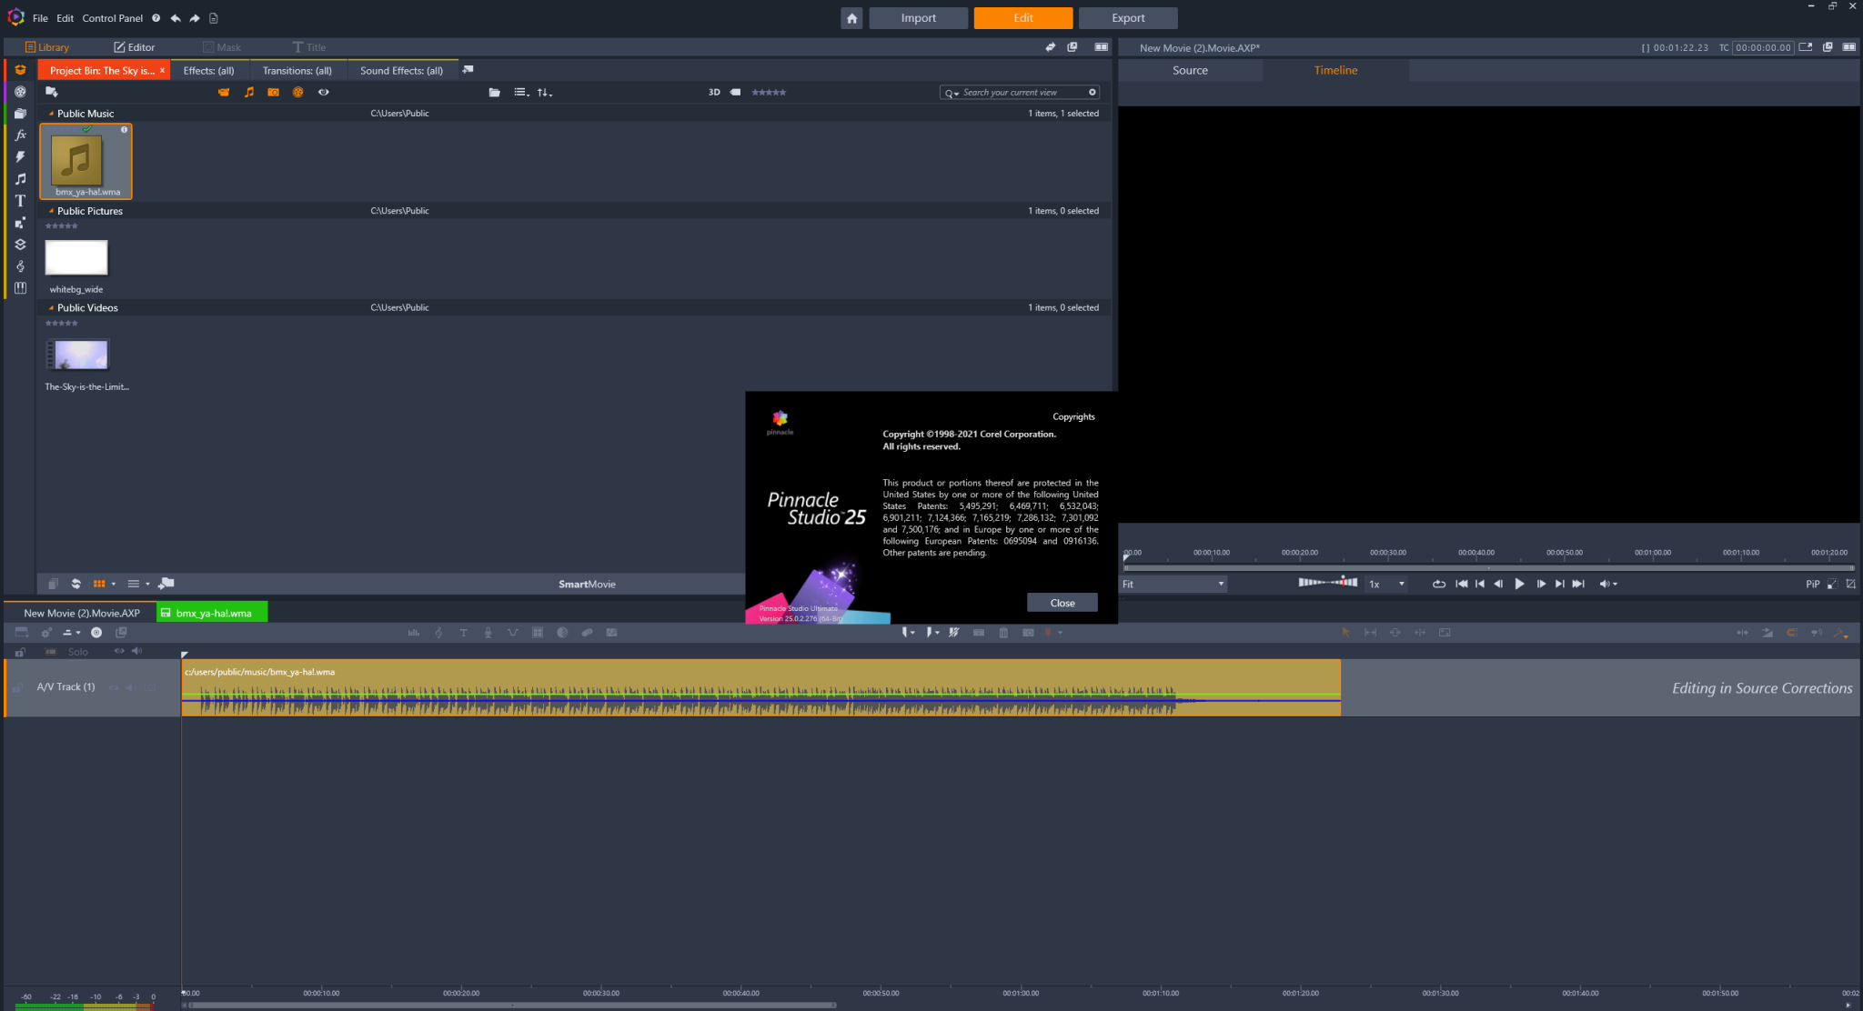Screen dimensions: 1863x1011
Task: Open the Effects (fx) sidebar category
Action: coord(20,135)
